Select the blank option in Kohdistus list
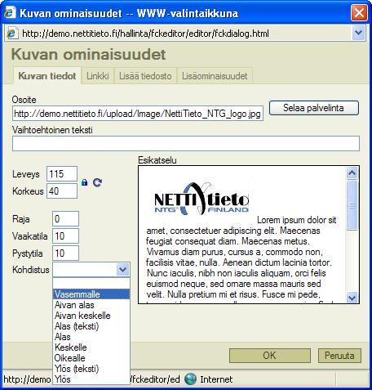 click(91, 284)
